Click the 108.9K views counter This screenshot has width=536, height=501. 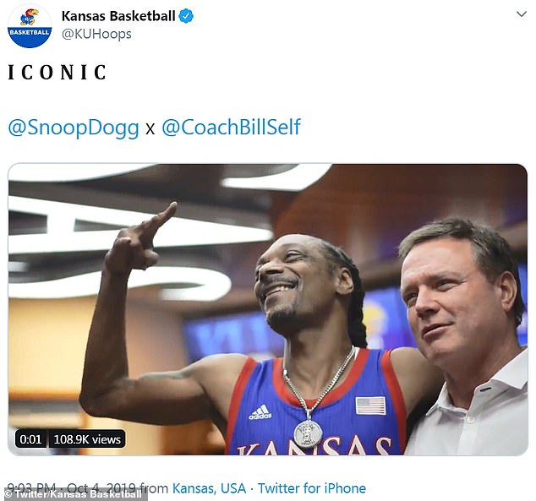(x=88, y=438)
